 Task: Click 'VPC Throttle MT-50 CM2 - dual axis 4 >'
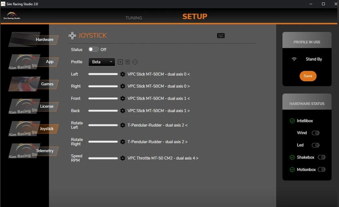click(163, 158)
